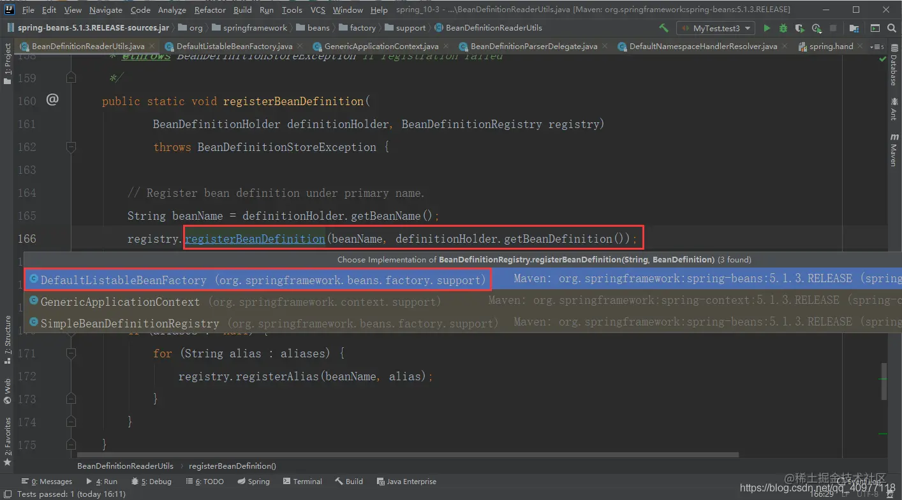This screenshot has width=902, height=500.
Task: Switch to the GenericApplicationContext.java tab
Action: point(381,46)
